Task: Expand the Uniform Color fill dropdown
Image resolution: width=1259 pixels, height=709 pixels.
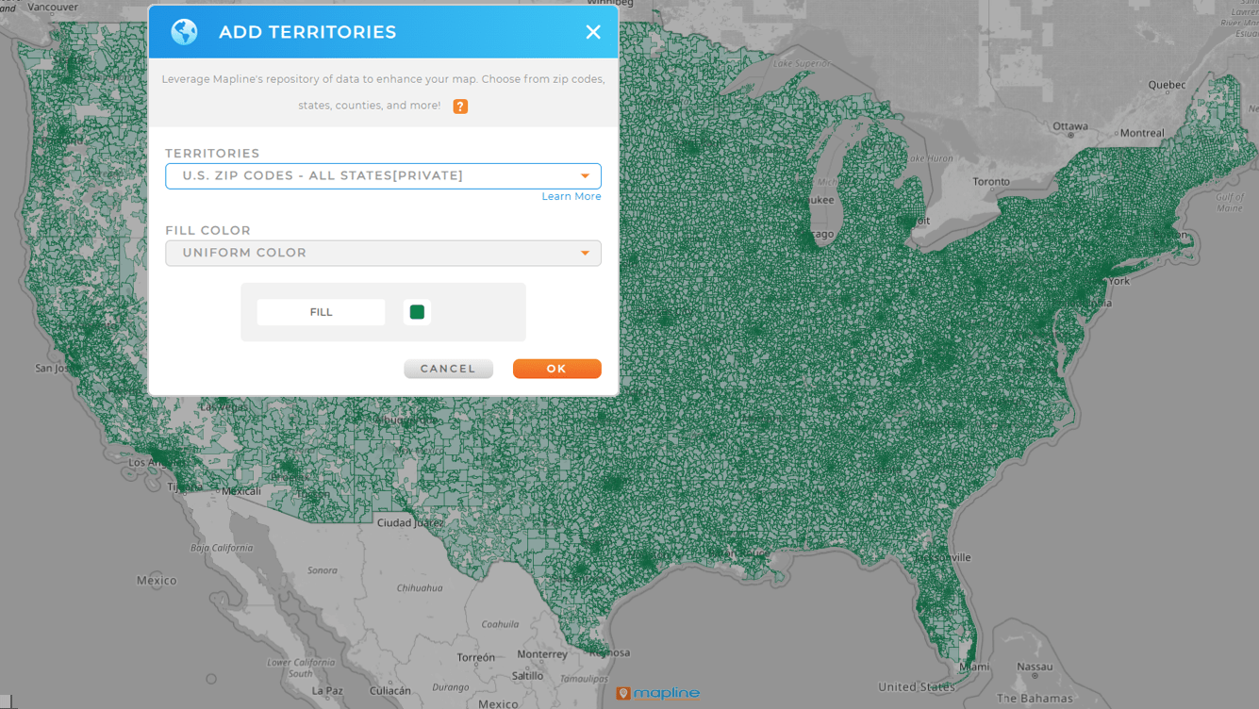Action: coord(383,253)
